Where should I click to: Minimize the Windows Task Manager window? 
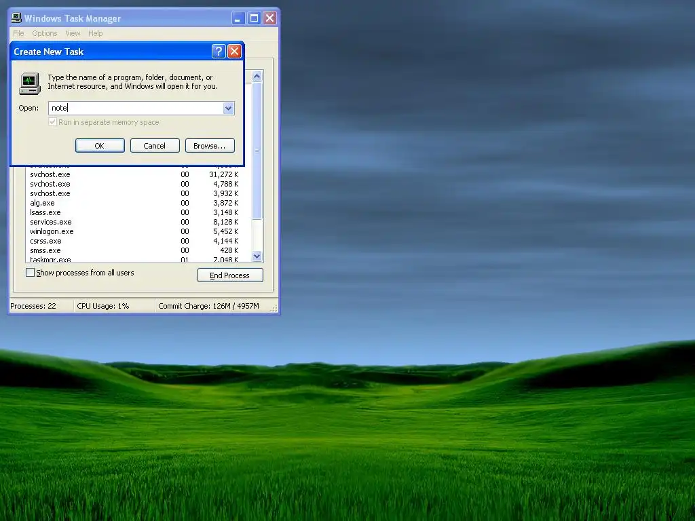pyautogui.click(x=238, y=18)
